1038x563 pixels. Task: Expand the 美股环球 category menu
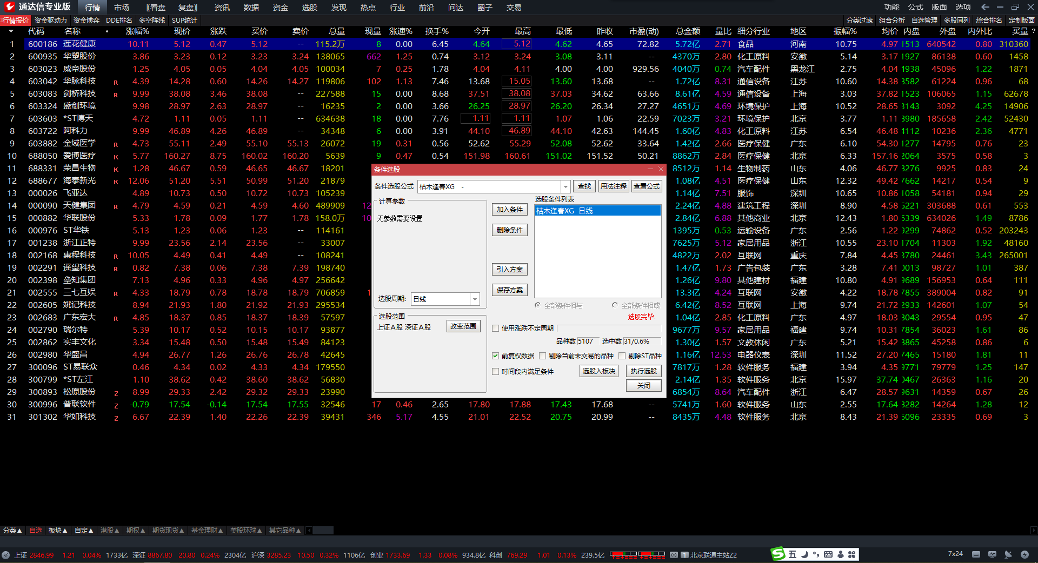point(246,531)
